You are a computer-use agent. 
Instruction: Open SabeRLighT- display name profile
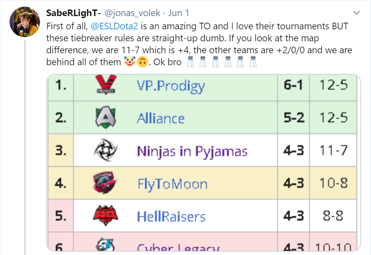[73, 13]
